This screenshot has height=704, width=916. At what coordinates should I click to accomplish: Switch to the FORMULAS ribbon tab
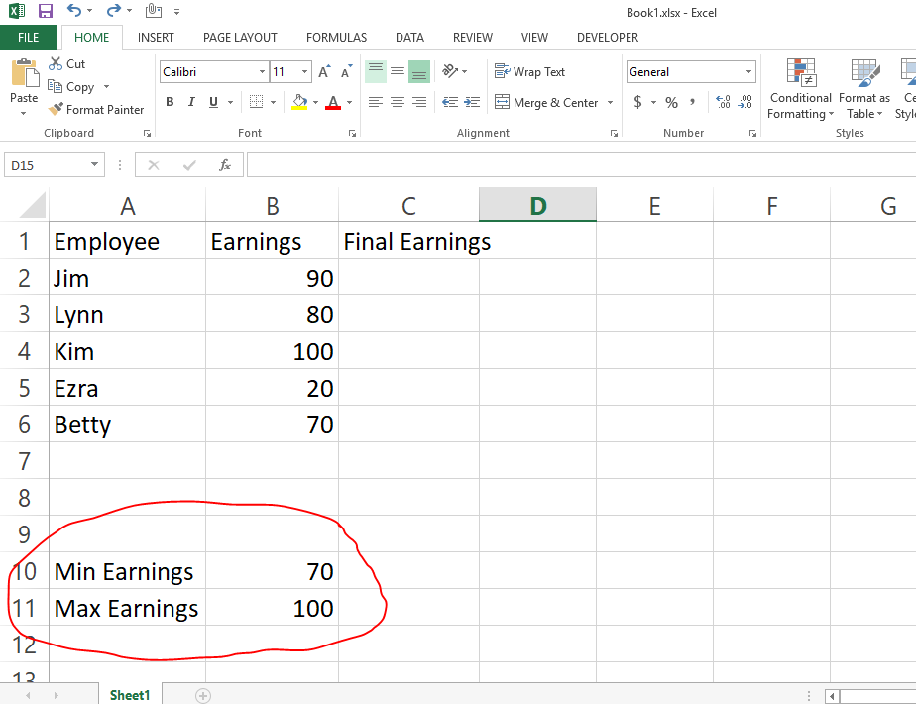(336, 38)
